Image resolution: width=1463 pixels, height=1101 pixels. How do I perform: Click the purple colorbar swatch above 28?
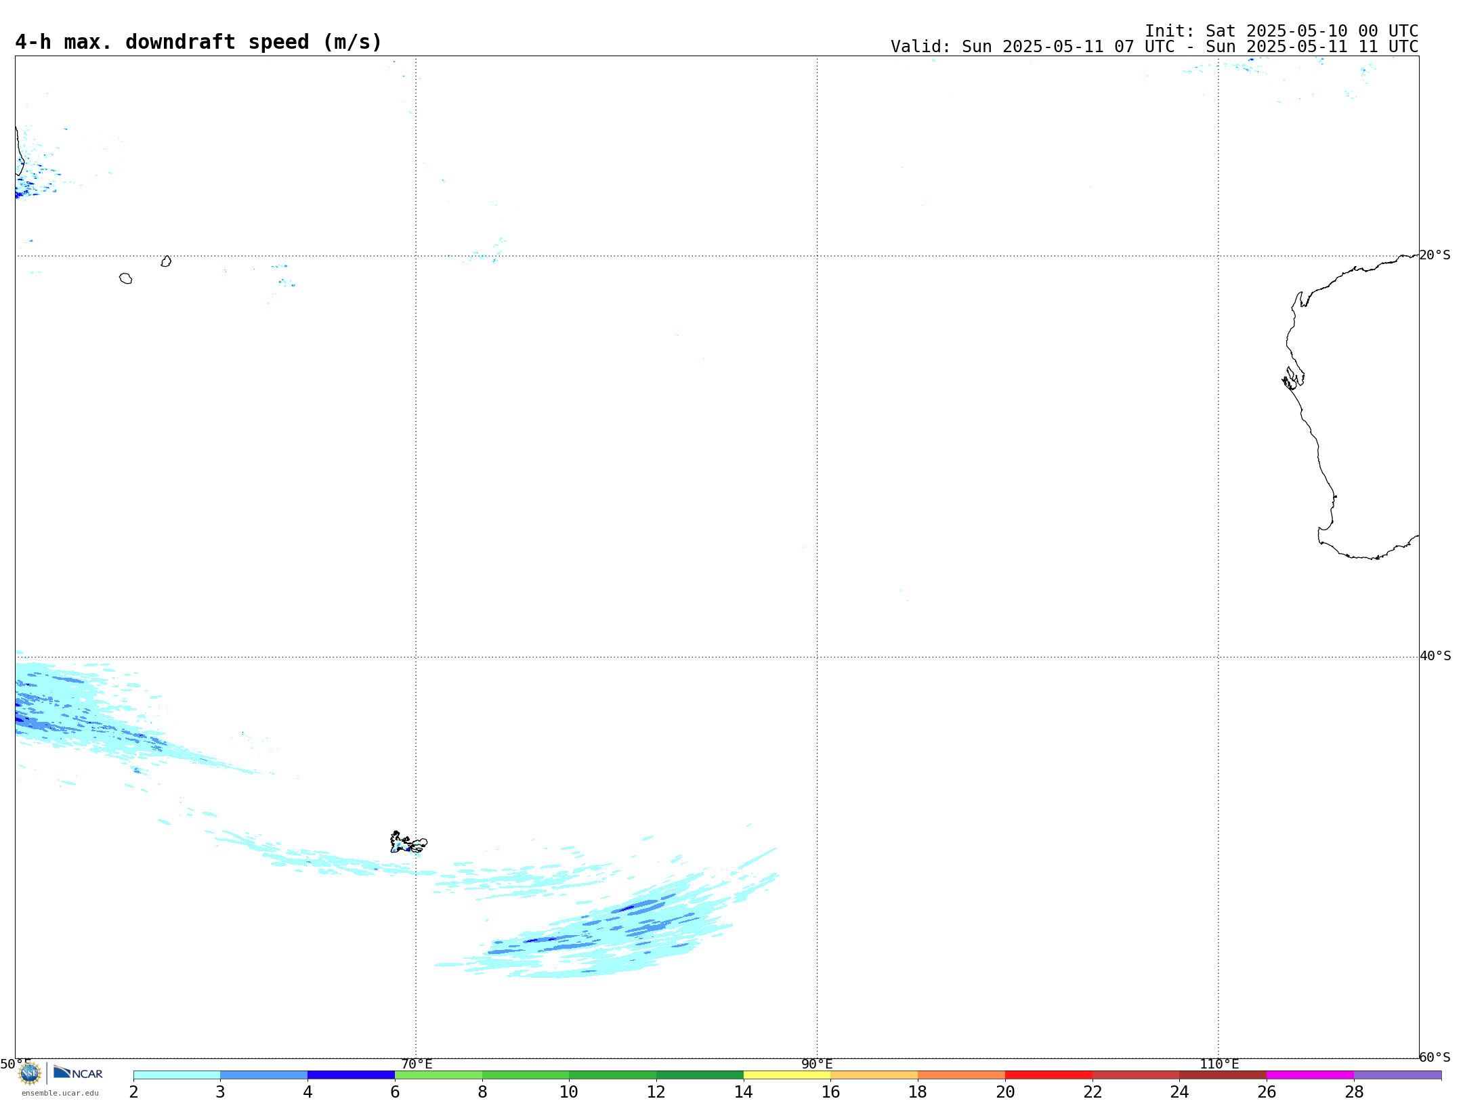1398,1075
